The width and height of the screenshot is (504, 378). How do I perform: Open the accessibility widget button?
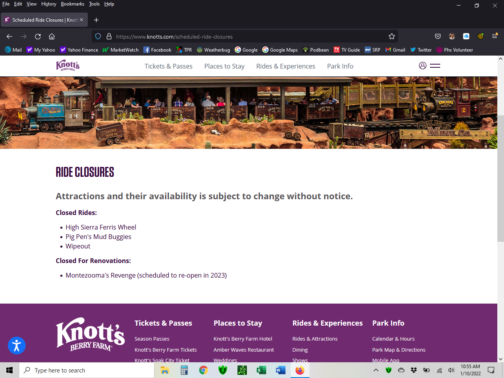pyautogui.click(x=17, y=346)
